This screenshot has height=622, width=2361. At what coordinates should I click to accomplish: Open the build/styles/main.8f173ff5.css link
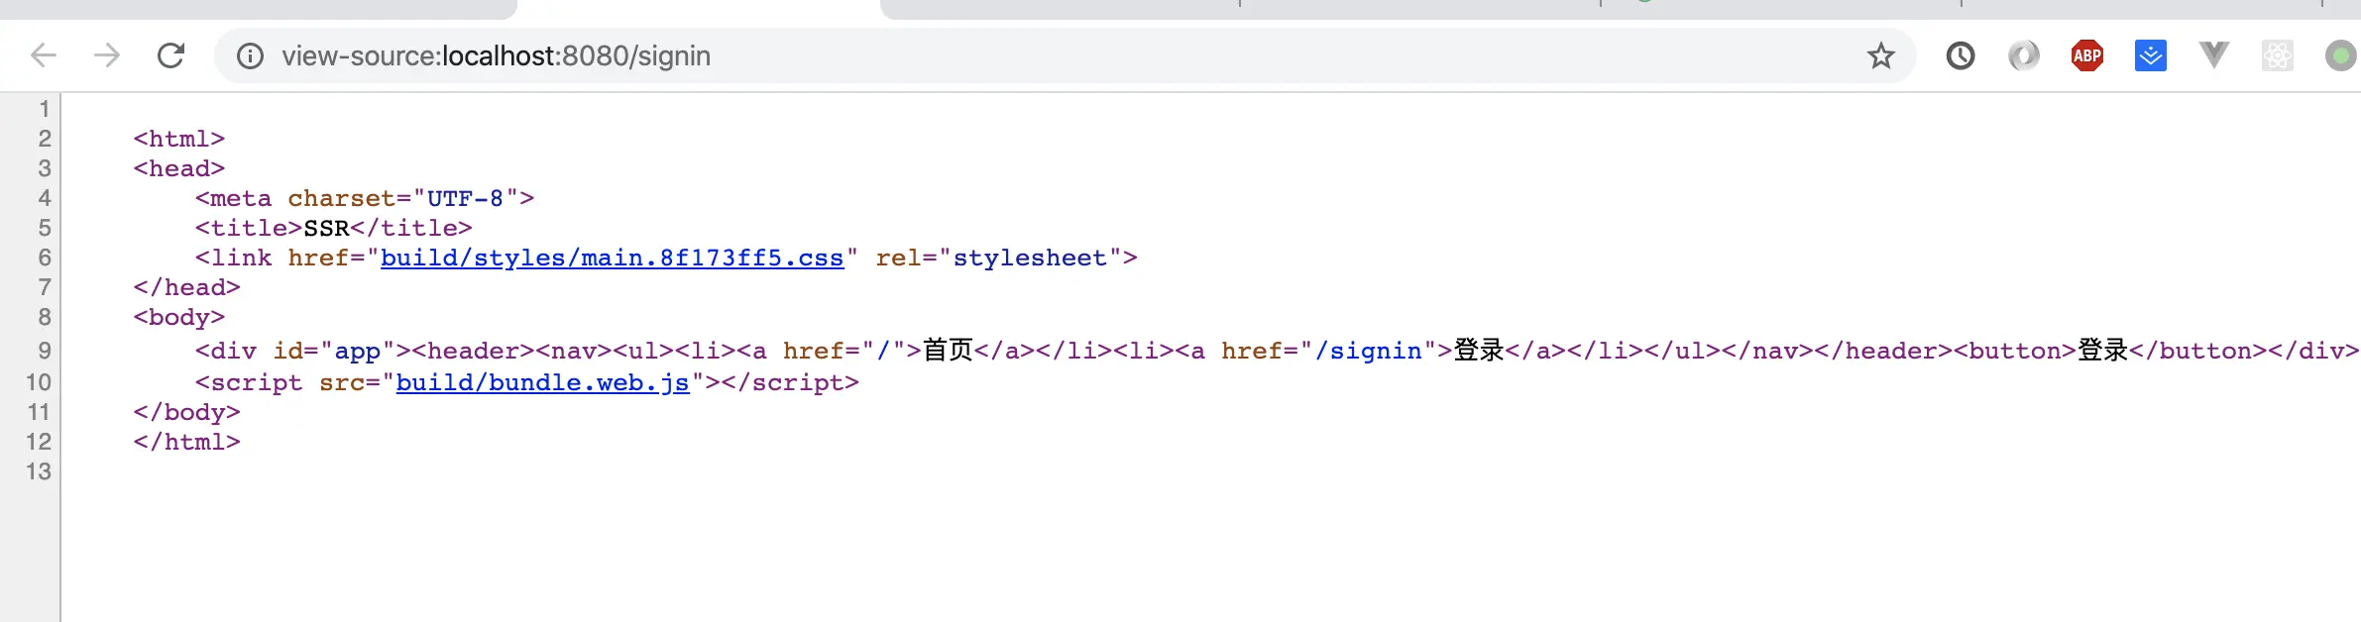click(x=612, y=259)
